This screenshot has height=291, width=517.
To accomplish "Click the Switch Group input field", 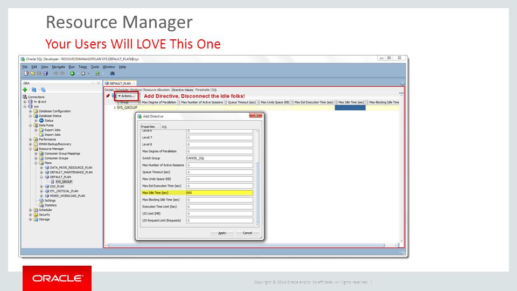I will pos(220,158).
